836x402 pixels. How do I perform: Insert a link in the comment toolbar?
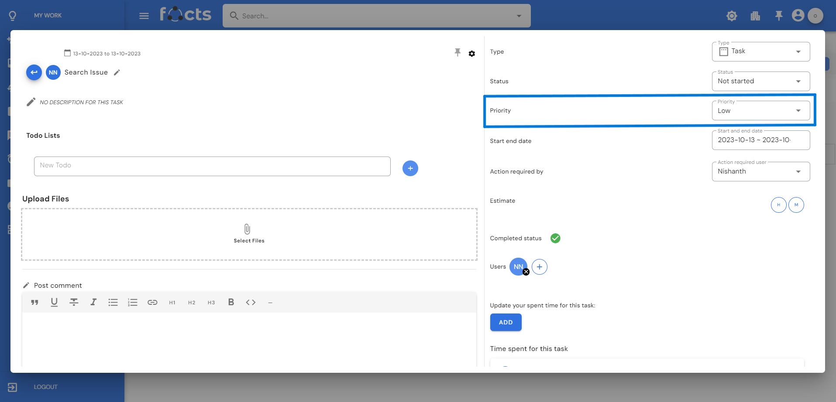point(152,302)
